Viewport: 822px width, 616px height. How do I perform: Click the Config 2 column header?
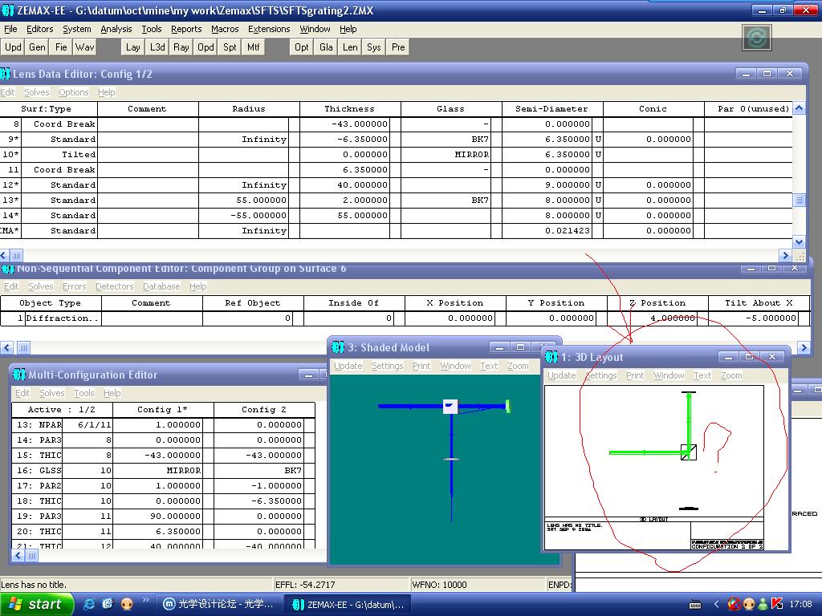point(263,410)
